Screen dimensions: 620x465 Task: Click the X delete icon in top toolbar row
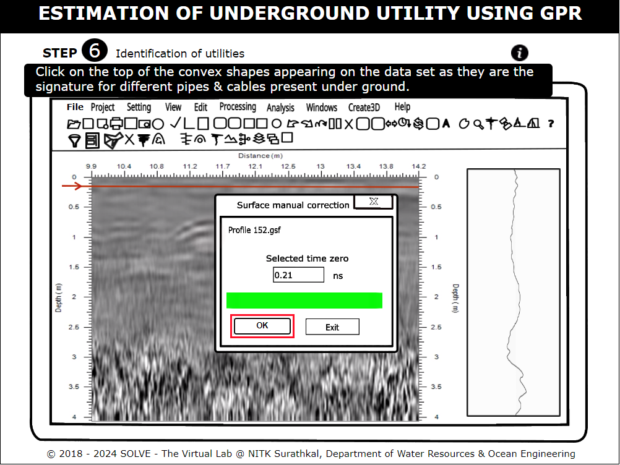[348, 124]
